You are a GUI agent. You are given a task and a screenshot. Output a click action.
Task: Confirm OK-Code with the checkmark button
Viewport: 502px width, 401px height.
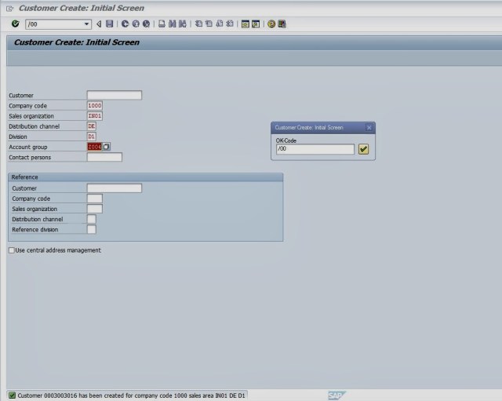click(363, 149)
